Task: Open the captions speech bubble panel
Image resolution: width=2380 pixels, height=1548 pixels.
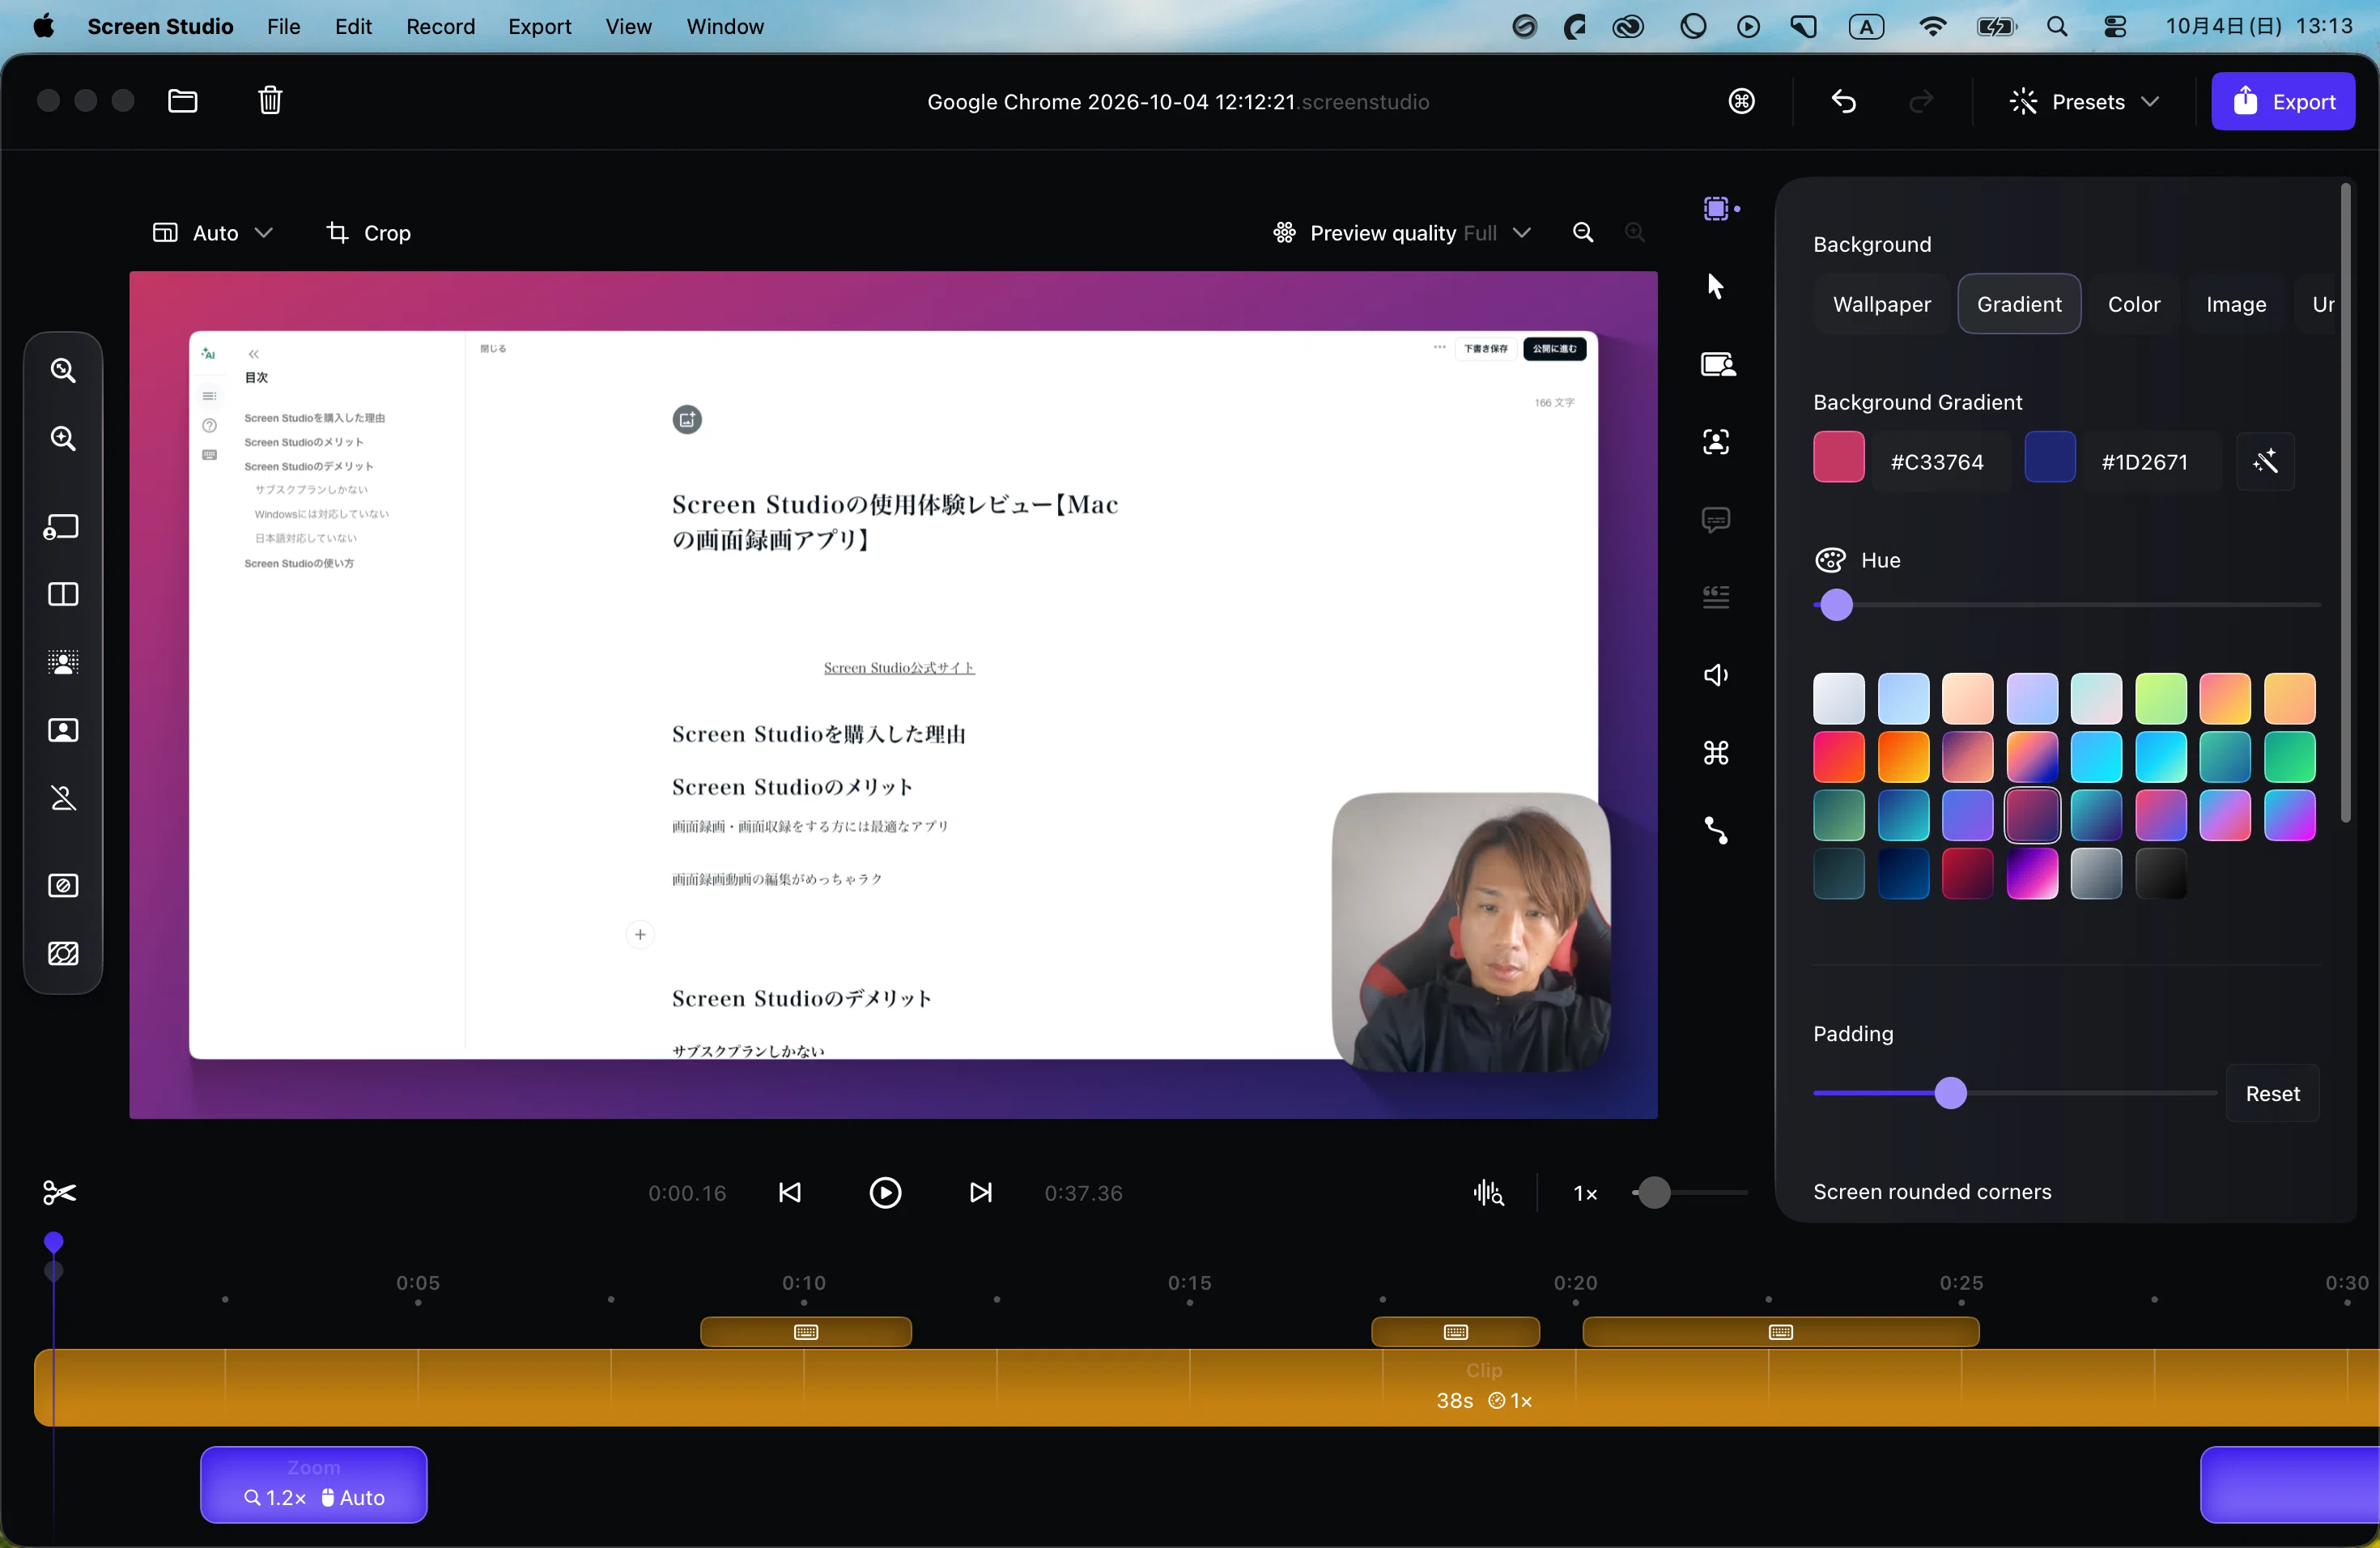Action: click(1716, 520)
